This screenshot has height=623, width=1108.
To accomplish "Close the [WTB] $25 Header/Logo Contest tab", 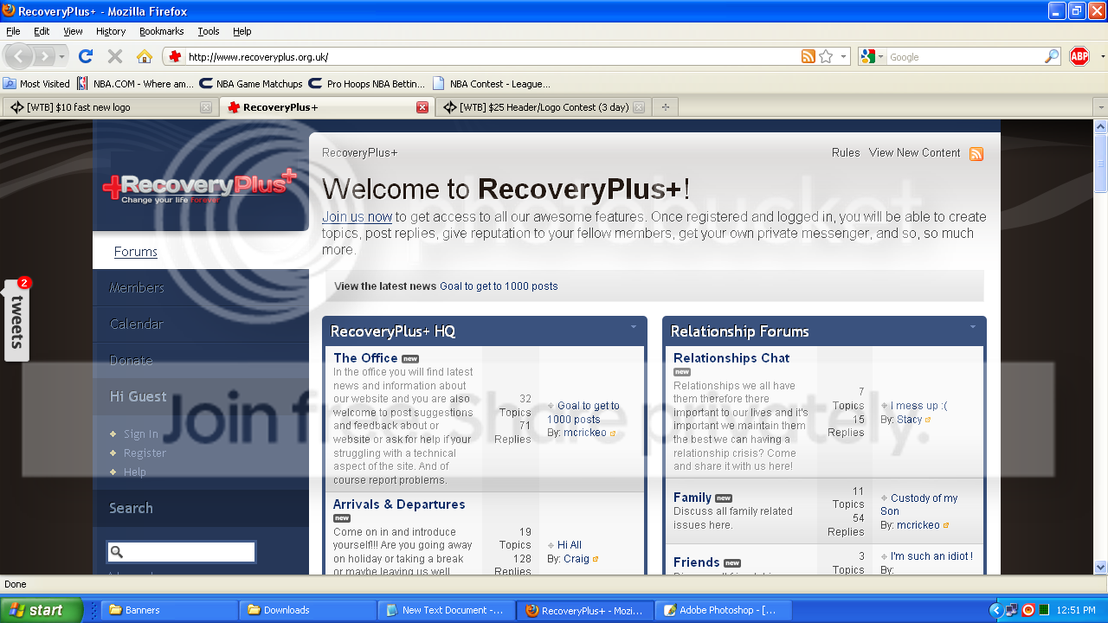I will click(x=639, y=107).
